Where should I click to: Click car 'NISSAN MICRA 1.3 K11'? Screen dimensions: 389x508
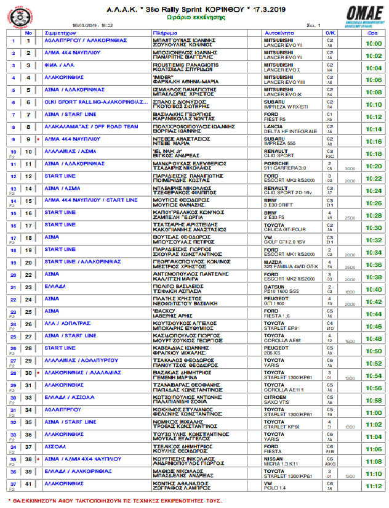281,461
